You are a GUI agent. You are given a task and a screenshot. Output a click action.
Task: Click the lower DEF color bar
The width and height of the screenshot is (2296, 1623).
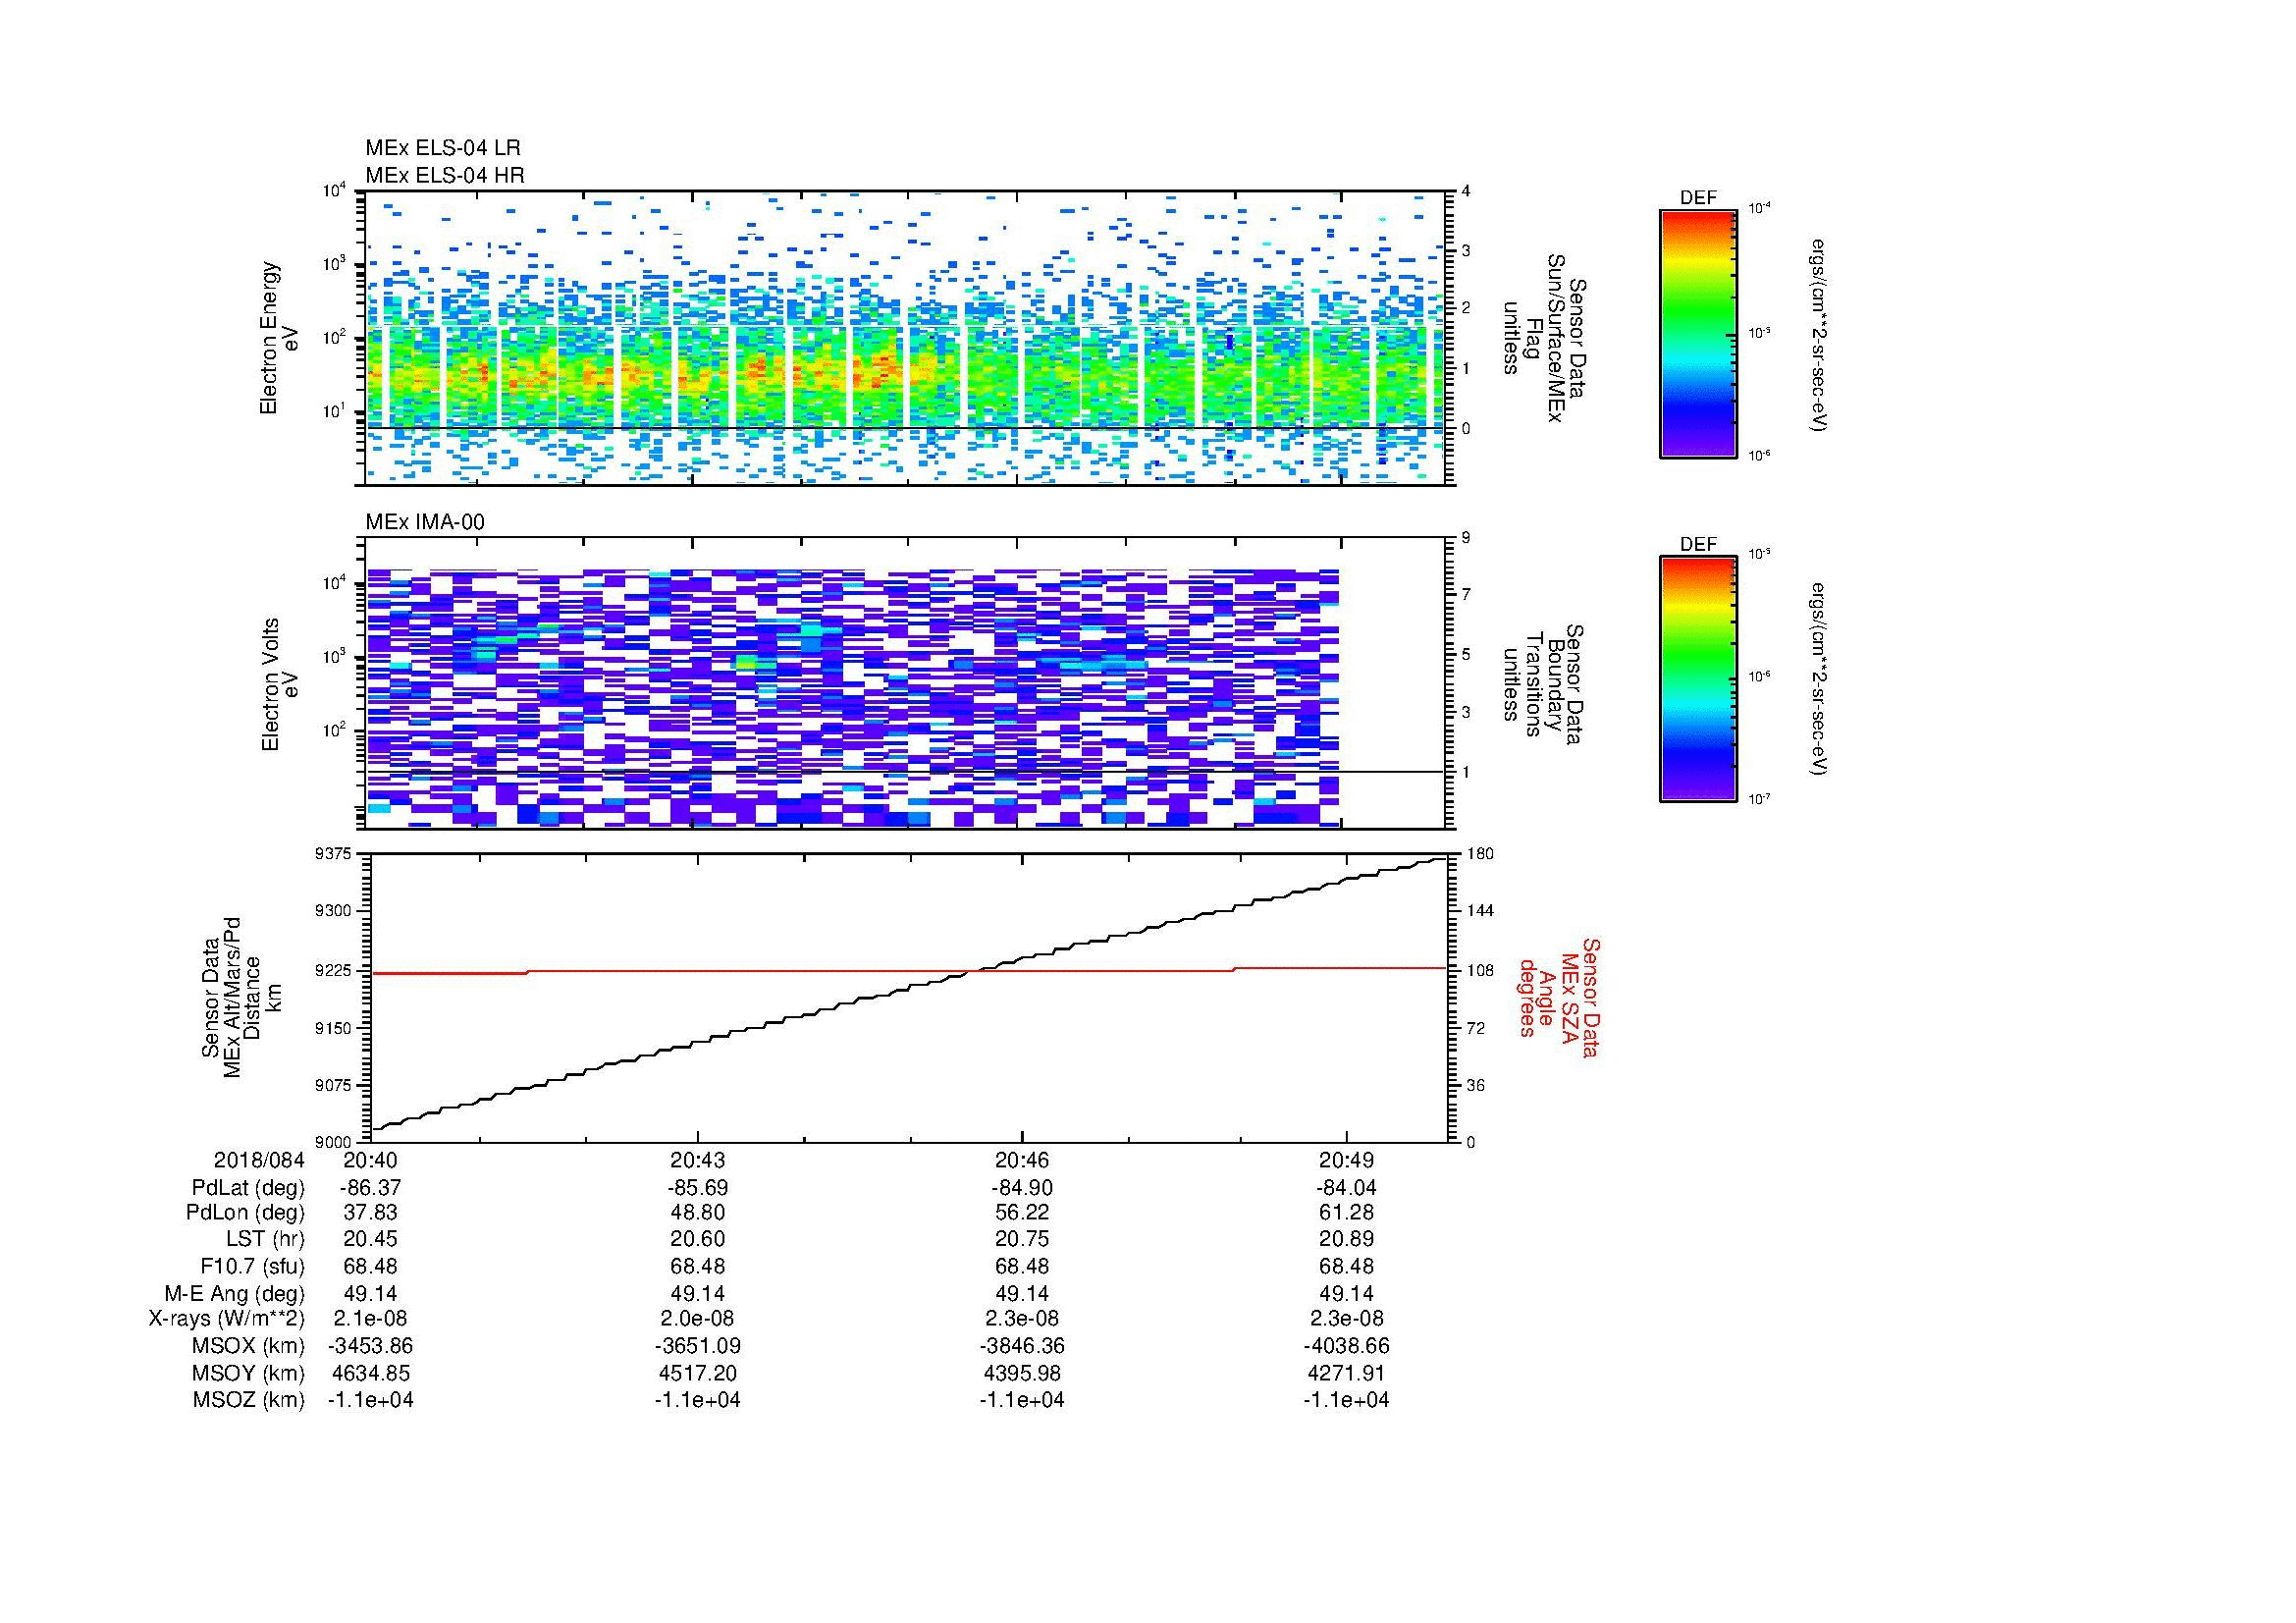tap(1698, 680)
